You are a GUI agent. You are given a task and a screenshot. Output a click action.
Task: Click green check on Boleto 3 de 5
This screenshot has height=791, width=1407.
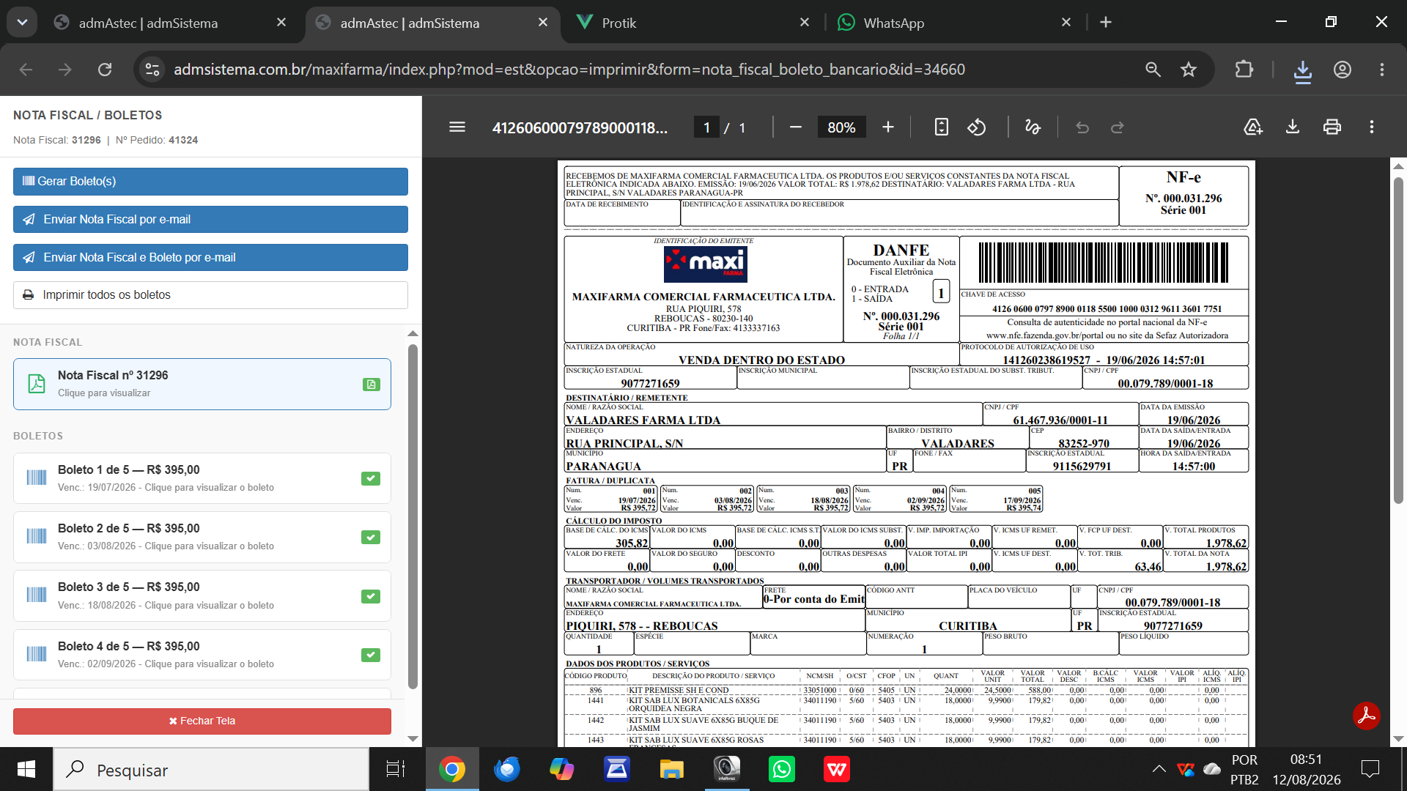[x=371, y=596]
